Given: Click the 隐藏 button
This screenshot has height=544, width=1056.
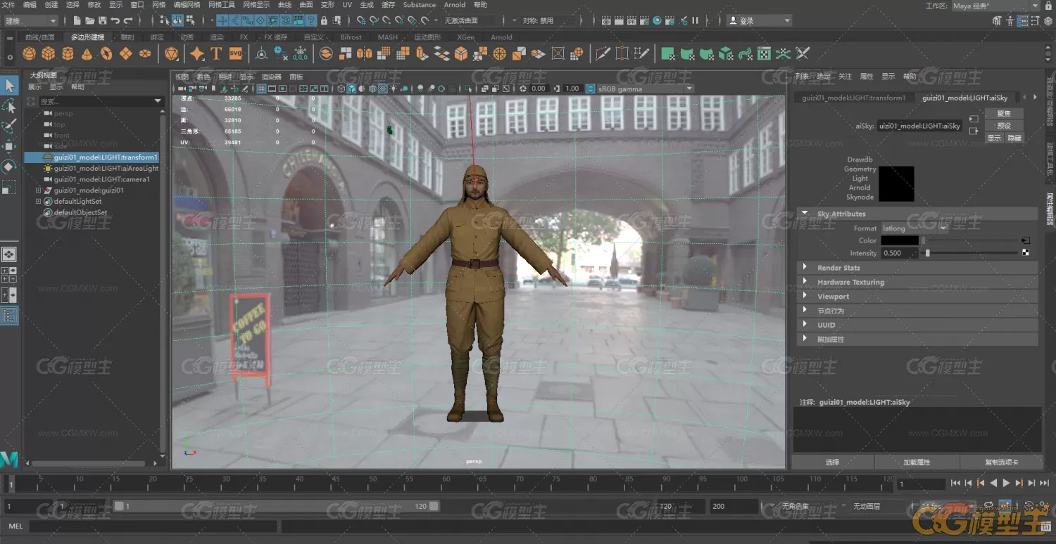Looking at the screenshot, I should click(1014, 138).
